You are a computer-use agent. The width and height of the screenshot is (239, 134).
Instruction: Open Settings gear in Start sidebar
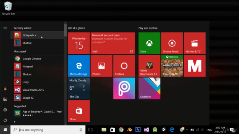[x=5, y=110]
